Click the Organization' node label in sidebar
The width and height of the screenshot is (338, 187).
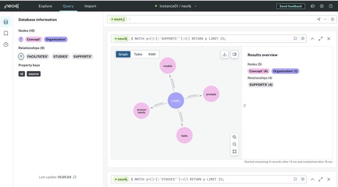pos(56,39)
